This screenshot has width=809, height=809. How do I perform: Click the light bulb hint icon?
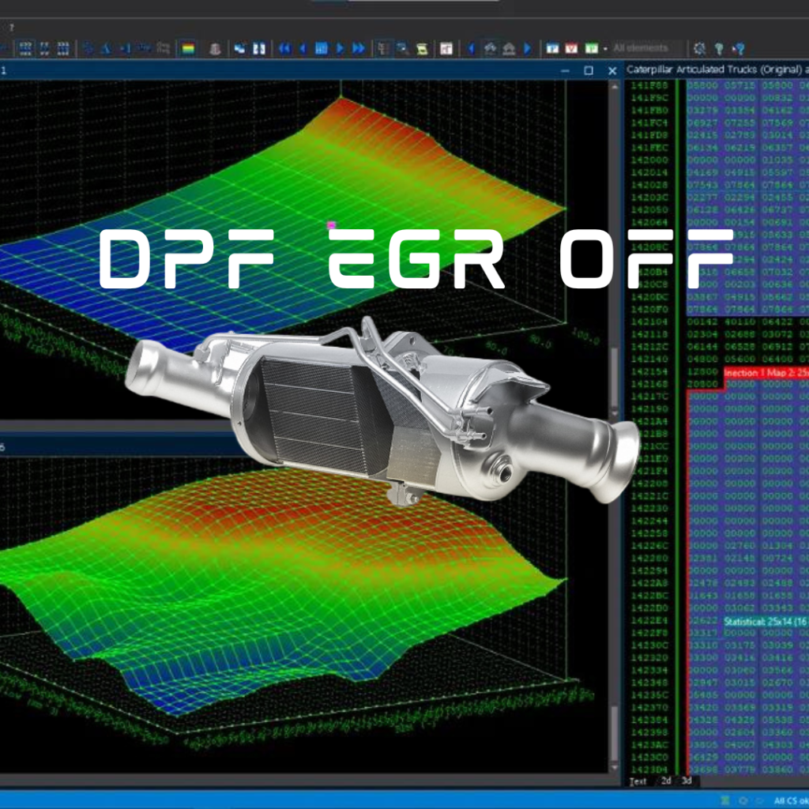click(719, 48)
